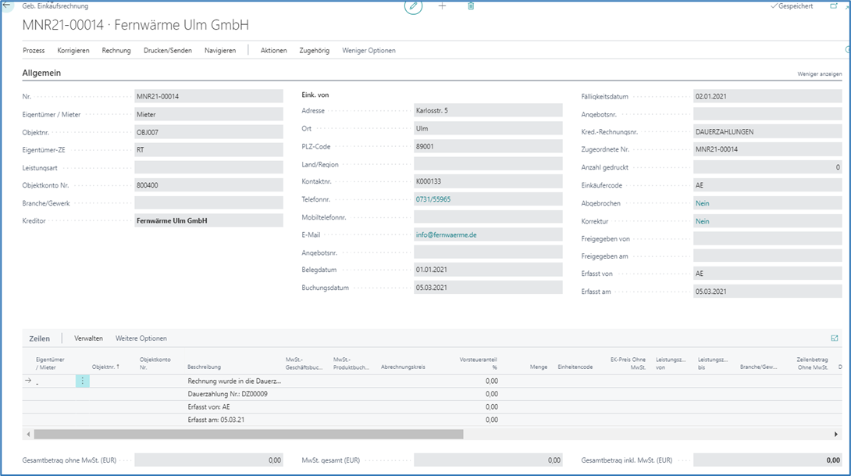The width and height of the screenshot is (851, 476).
Task: Open the Zugehörig menu
Action: pos(314,51)
